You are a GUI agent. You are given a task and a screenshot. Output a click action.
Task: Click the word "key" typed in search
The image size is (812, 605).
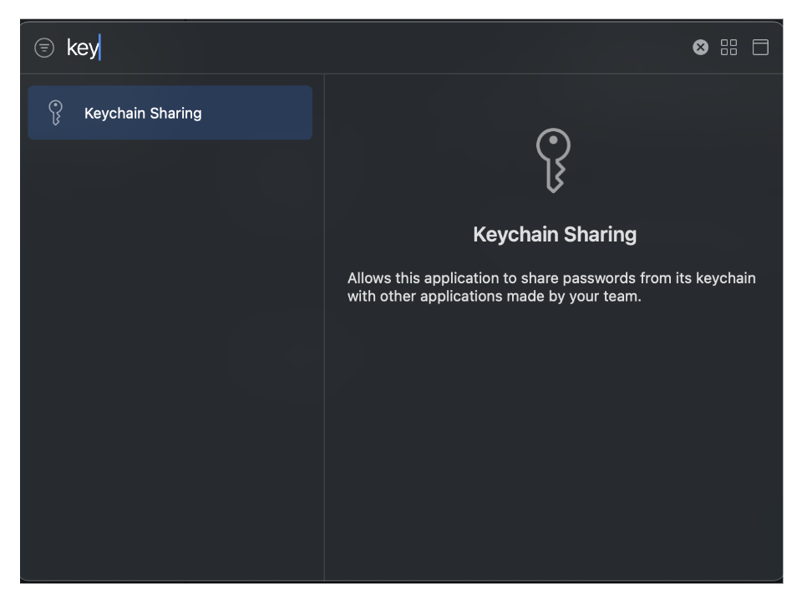pos(82,48)
